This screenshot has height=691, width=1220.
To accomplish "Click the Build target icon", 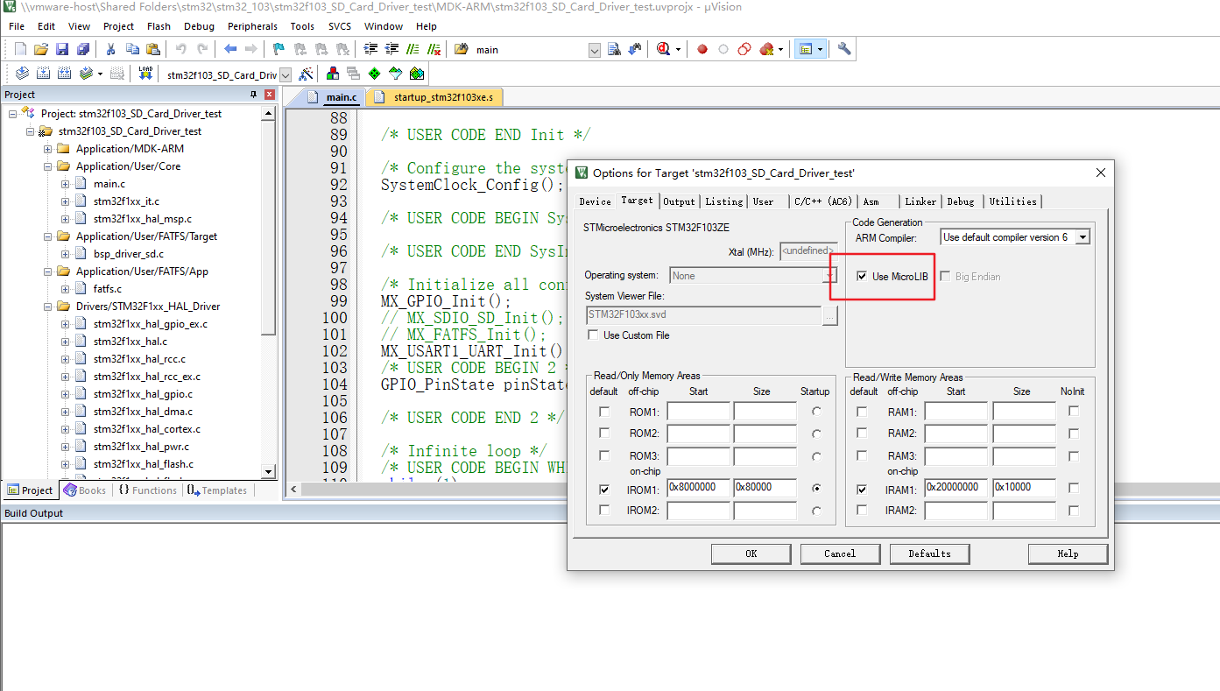I will (43, 74).
